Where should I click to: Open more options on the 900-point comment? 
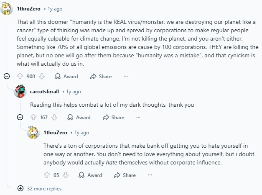click(126, 77)
